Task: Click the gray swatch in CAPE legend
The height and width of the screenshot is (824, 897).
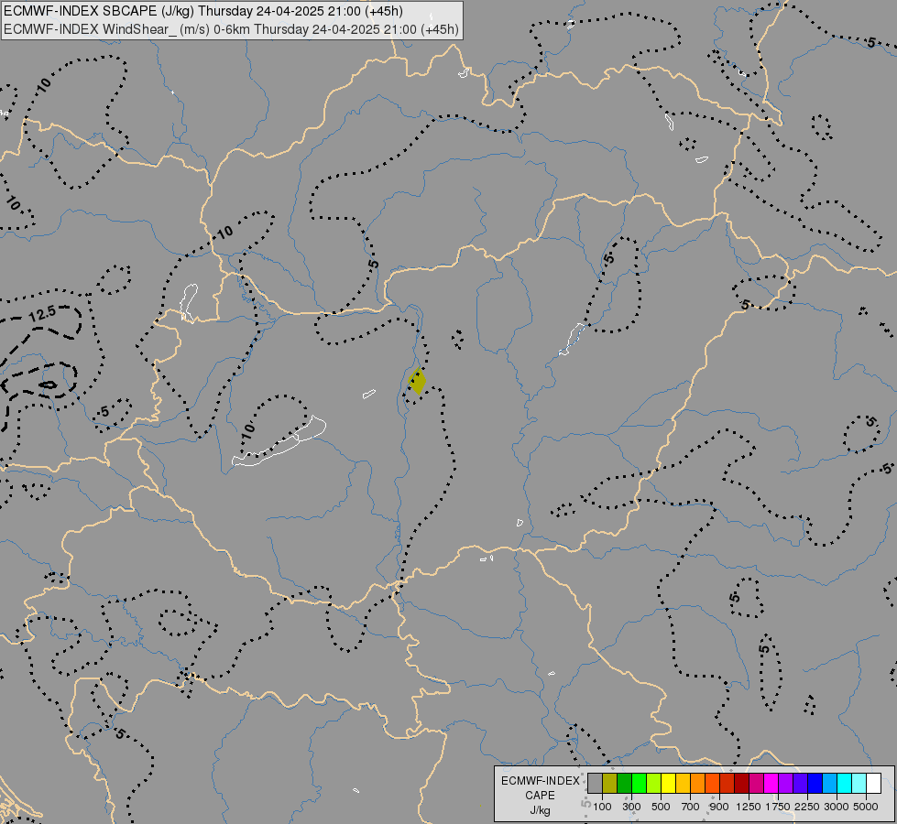Action: pos(595,784)
